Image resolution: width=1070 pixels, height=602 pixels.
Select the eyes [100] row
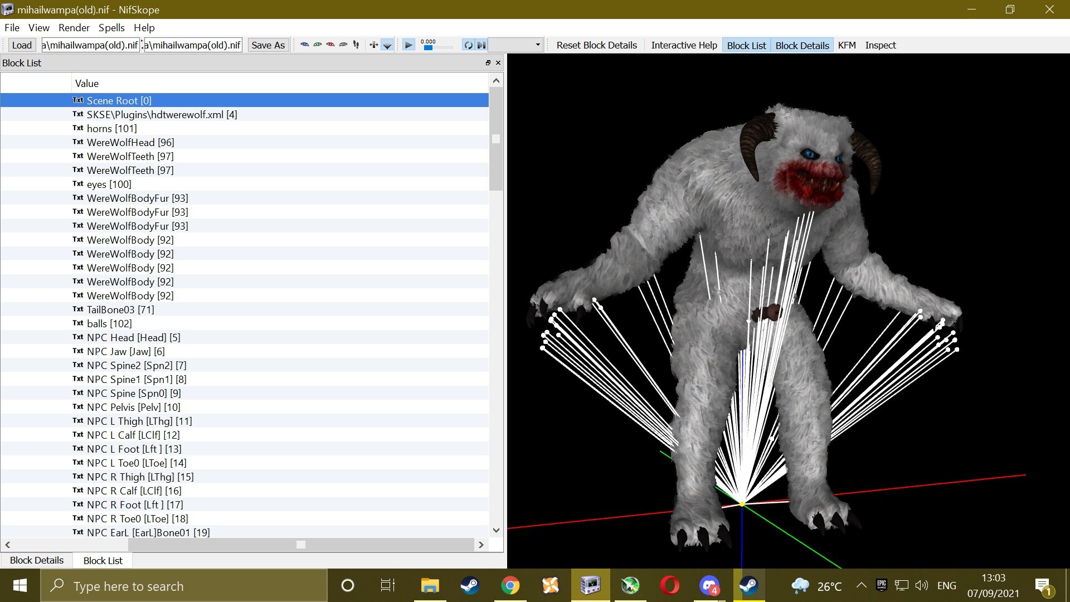pyautogui.click(x=245, y=184)
